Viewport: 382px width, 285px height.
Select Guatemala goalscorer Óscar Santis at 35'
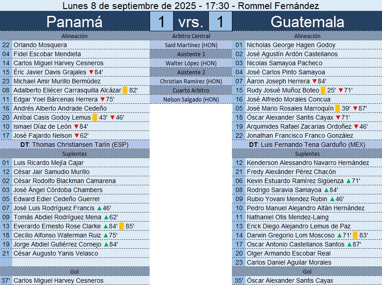[290, 280]
